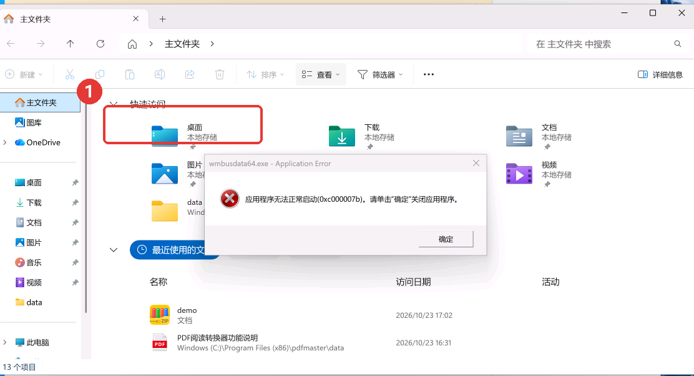This screenshot has width=694, height=376.
Task: Open the 下载 folder tile in quick access
Action: tap(361, 136)
